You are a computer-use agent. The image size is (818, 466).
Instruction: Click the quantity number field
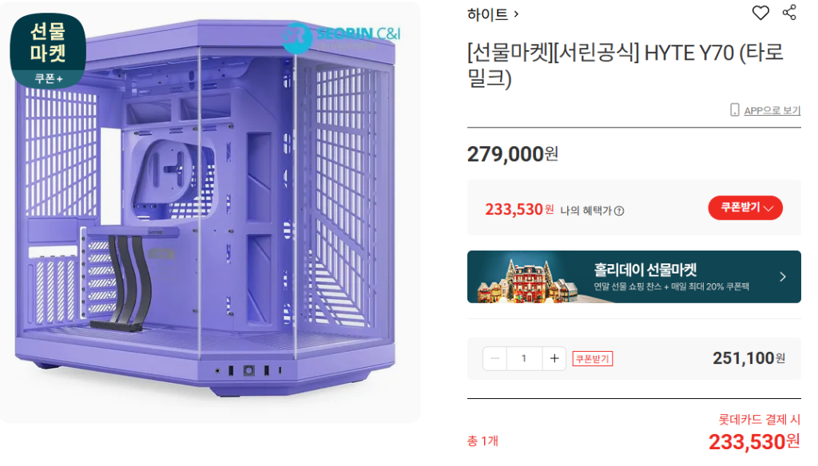(x=524, y=359)
